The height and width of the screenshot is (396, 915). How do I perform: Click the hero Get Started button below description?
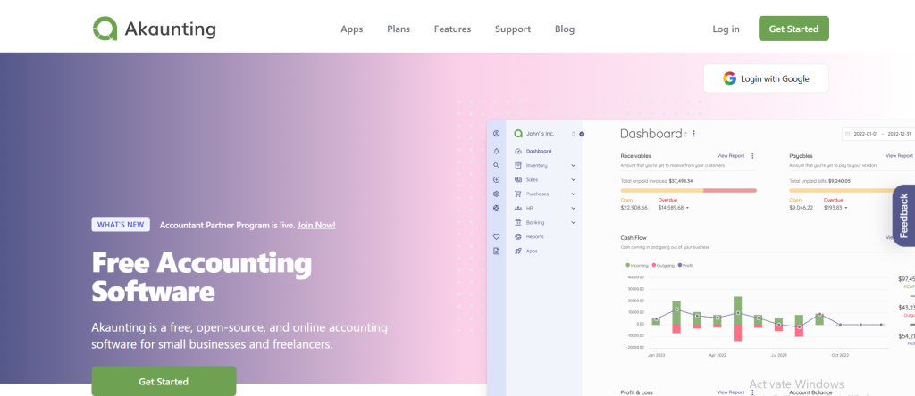(x=164, y=382)
